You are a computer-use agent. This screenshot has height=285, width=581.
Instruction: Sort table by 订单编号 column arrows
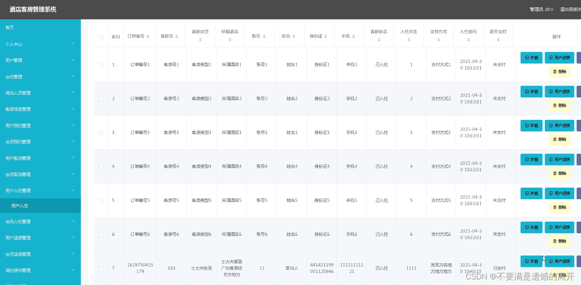click(x=148, y=37)
